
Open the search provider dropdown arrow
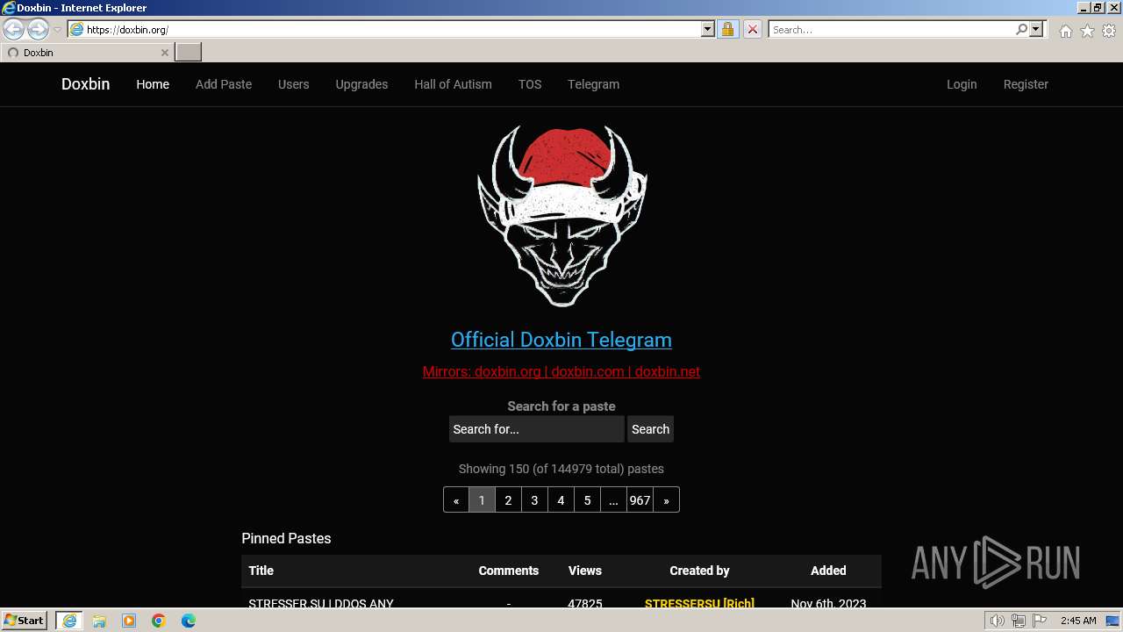click(x=1036, y=30)
